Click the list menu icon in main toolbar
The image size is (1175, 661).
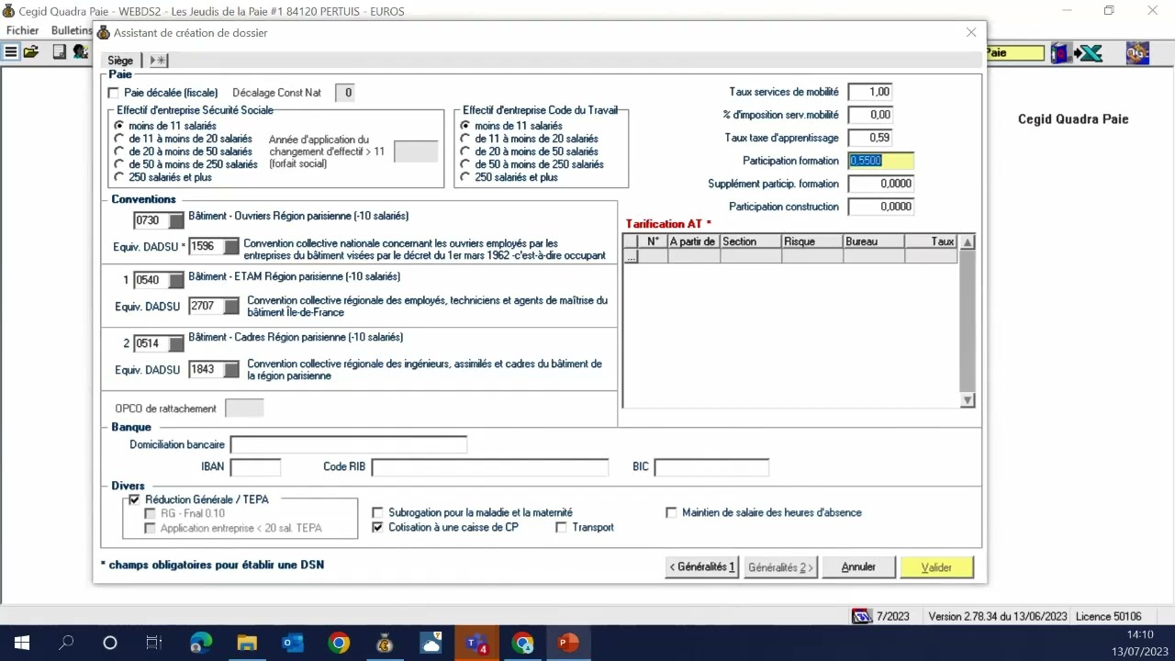coord(11,52)
